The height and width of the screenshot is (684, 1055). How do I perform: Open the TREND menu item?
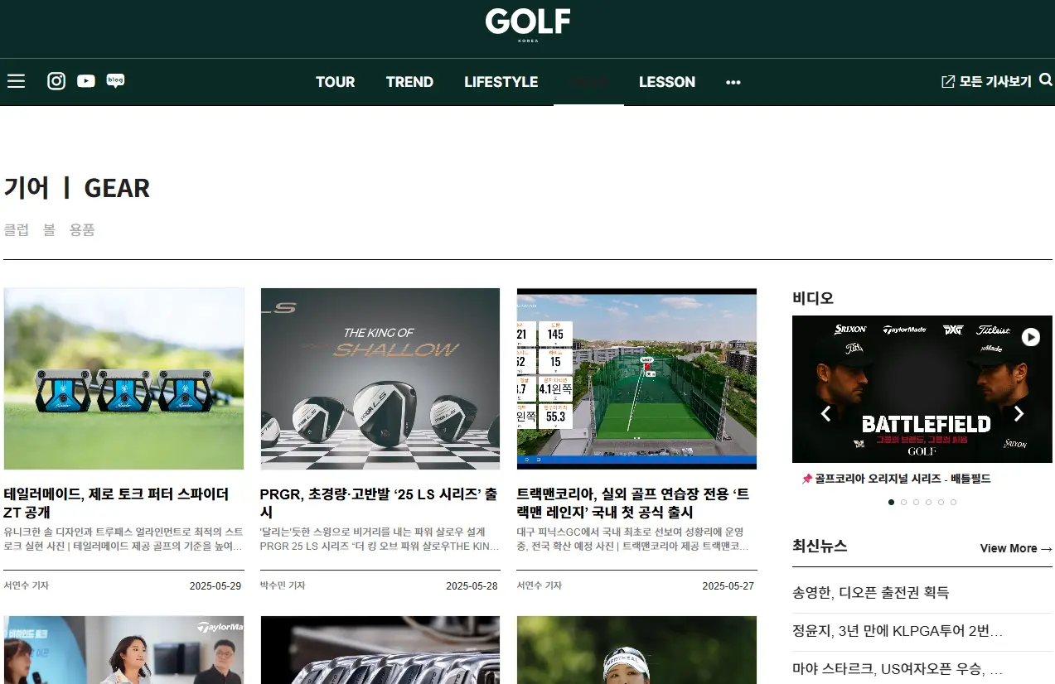click(409, 82)
